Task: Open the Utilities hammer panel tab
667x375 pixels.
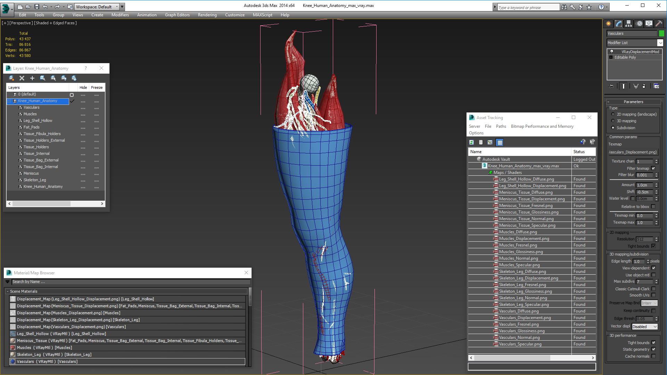Action: click(x=659, y=24)
